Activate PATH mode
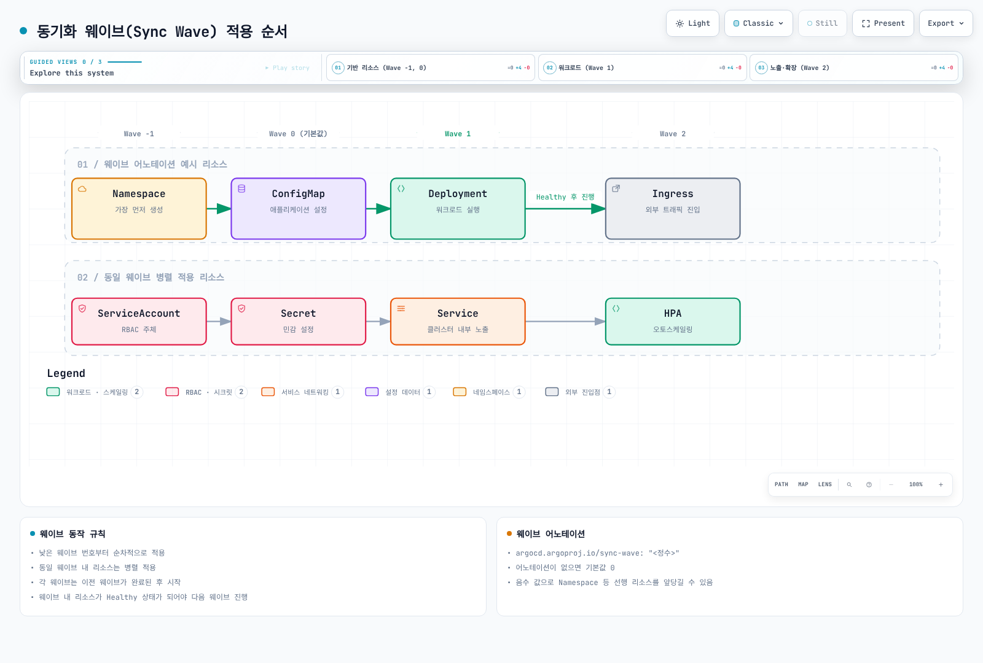The image size is (983, 663). click(781, 484)
